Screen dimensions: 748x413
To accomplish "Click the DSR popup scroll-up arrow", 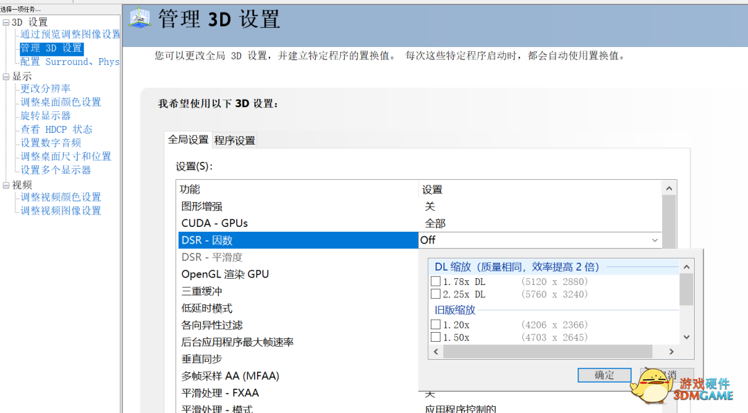I will [686, 267].
